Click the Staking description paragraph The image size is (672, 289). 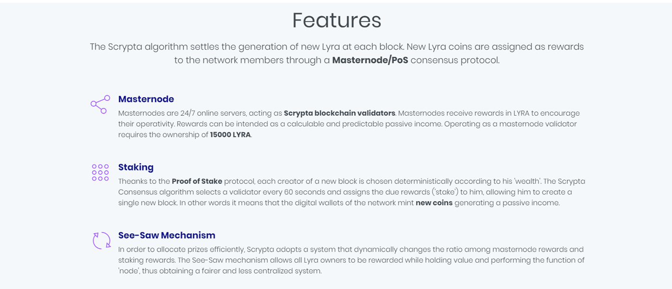[x=352, y=192]
